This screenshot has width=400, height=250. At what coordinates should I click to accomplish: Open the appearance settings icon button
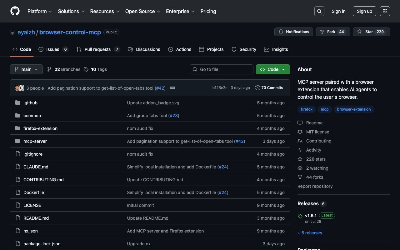(x=385, y=11)
